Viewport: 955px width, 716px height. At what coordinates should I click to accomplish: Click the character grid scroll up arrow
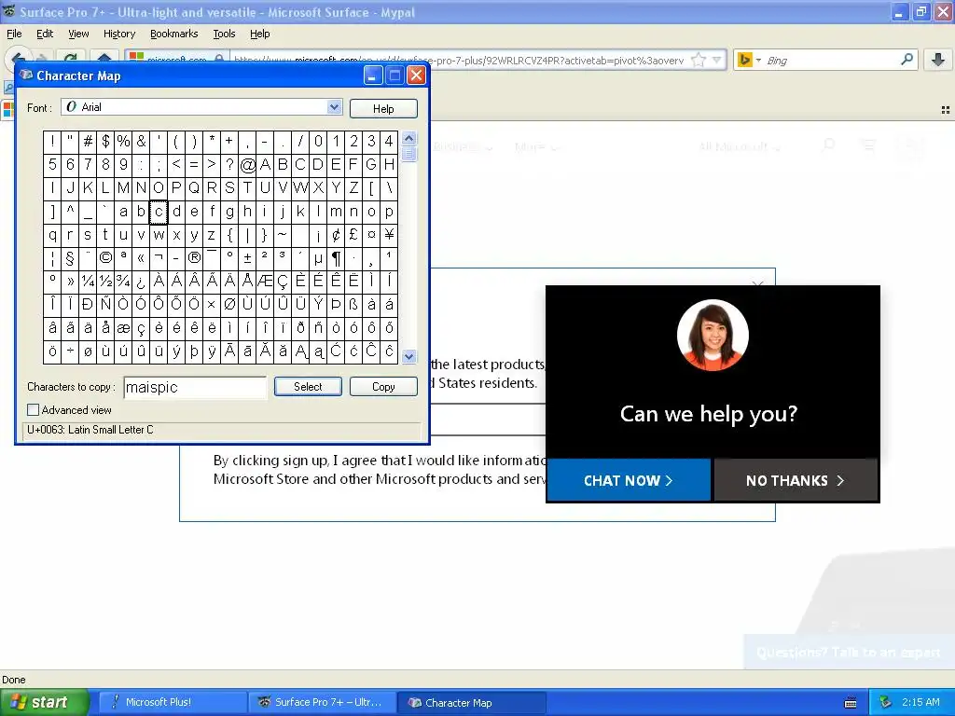(409, 138)
